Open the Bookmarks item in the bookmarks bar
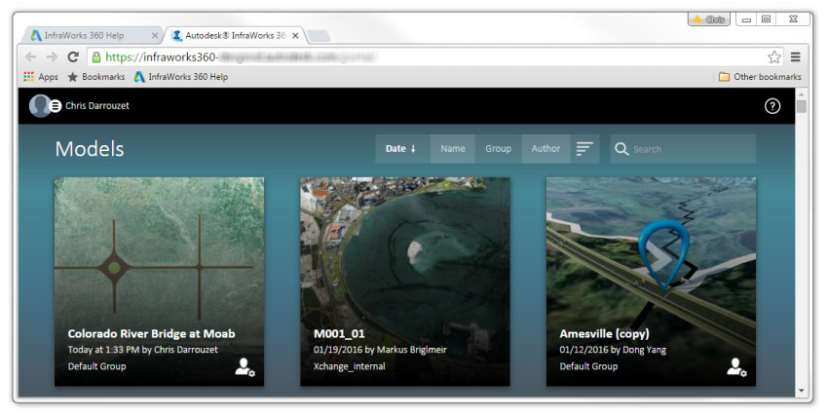The width and height of the screenshot is (828, 416). [x=96, y=77]
